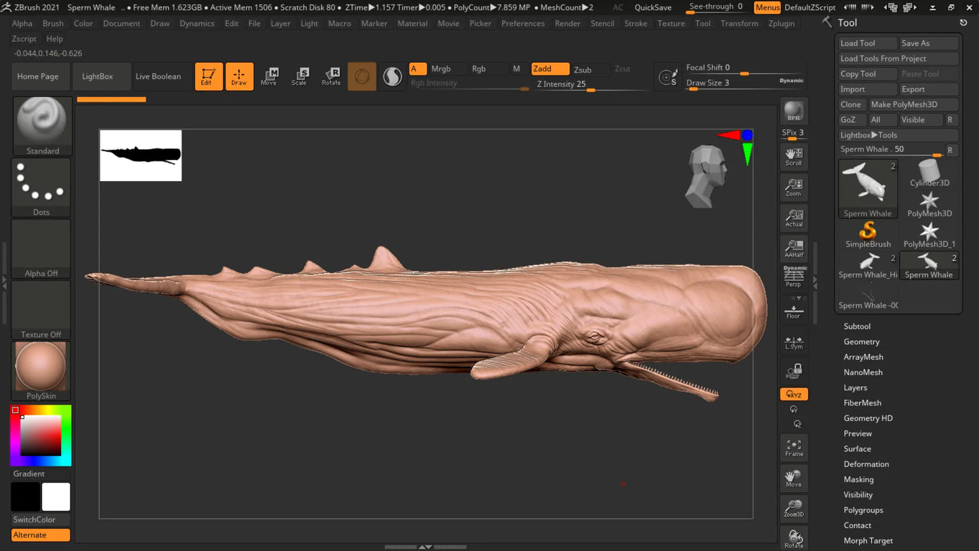979x551 pixels.
Task: Select the SimpleBrush tool thumbnail
Action: click(x=868, y=235)
